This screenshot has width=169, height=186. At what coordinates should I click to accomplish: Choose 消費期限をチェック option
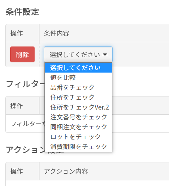78,147
